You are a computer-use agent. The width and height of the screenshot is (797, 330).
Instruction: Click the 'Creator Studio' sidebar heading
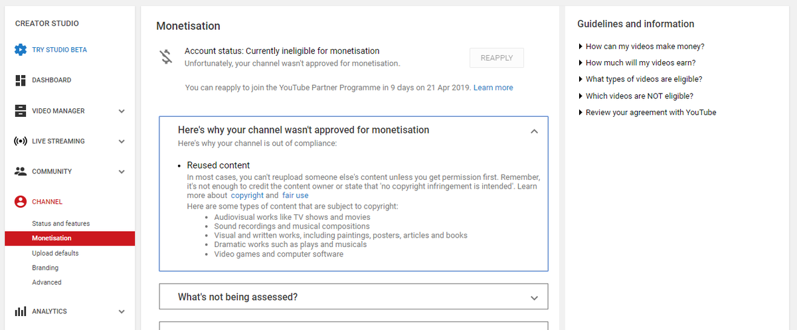coord(47,24)
